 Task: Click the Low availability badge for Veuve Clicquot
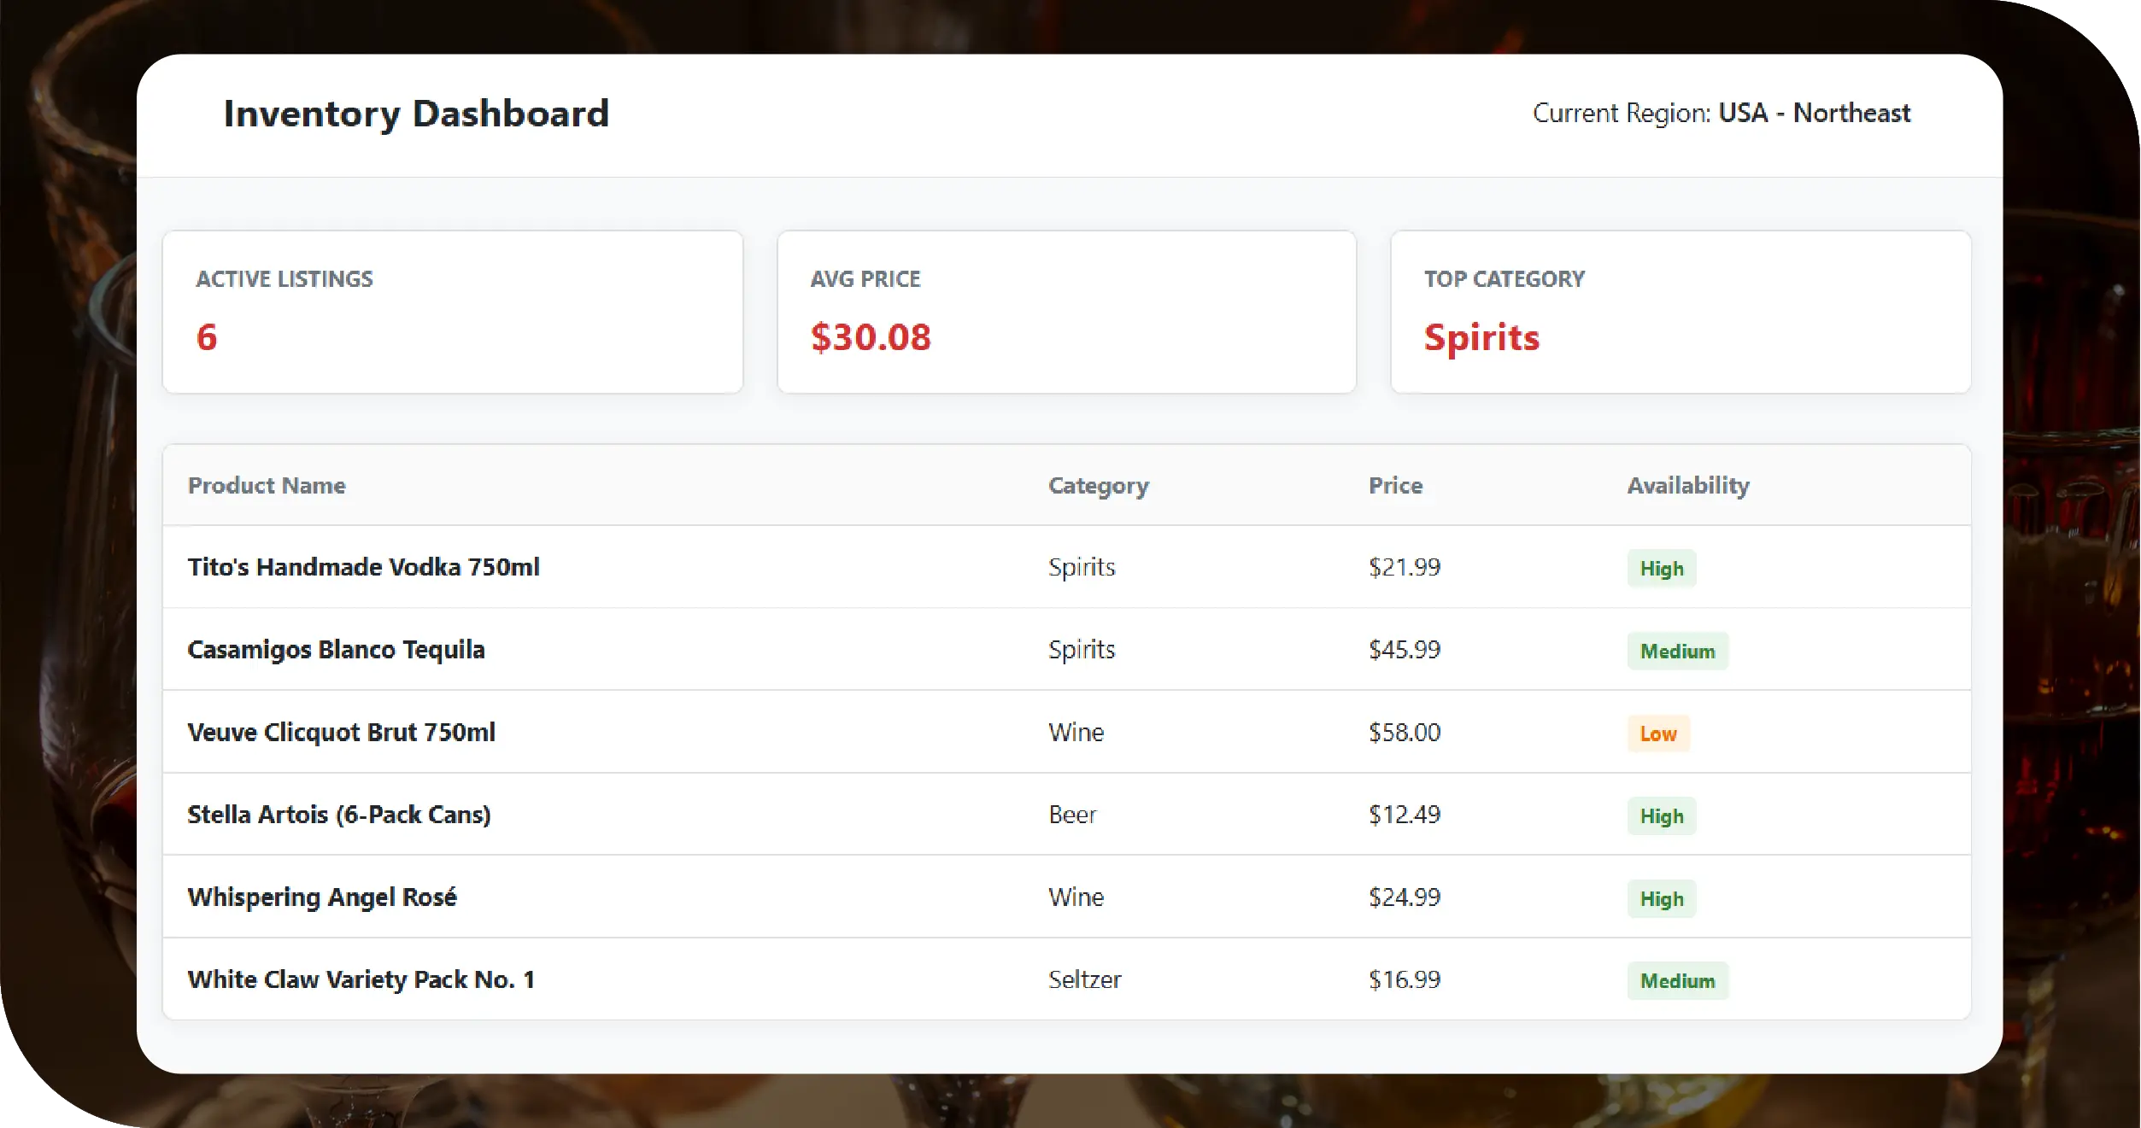1657,734
